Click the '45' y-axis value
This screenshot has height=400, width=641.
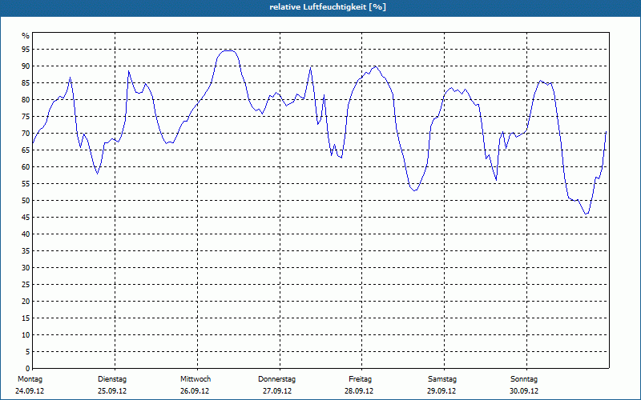point(26,217)
